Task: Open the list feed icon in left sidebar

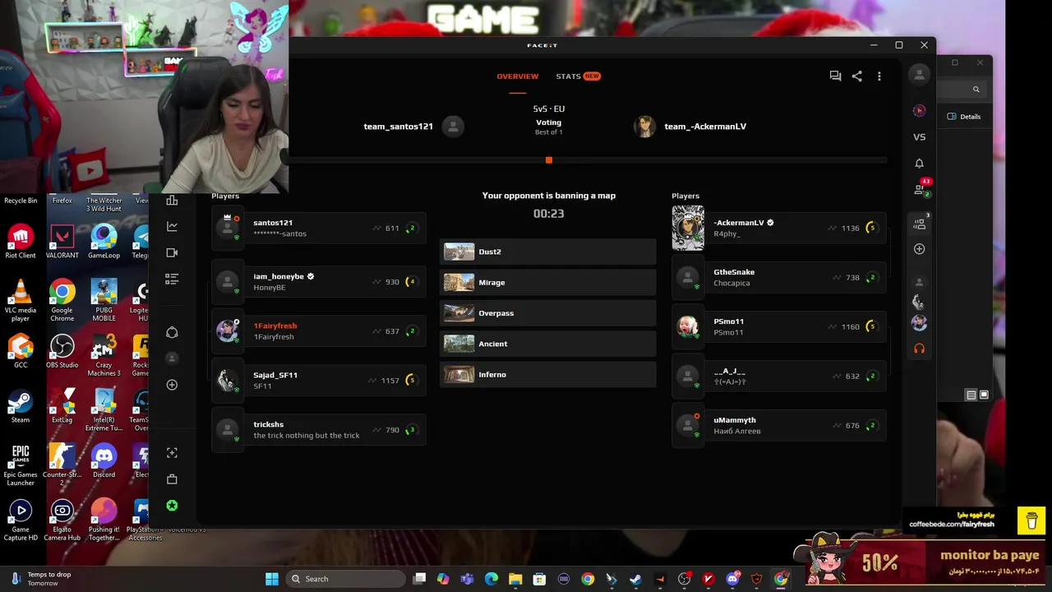Action: (172, 280)
